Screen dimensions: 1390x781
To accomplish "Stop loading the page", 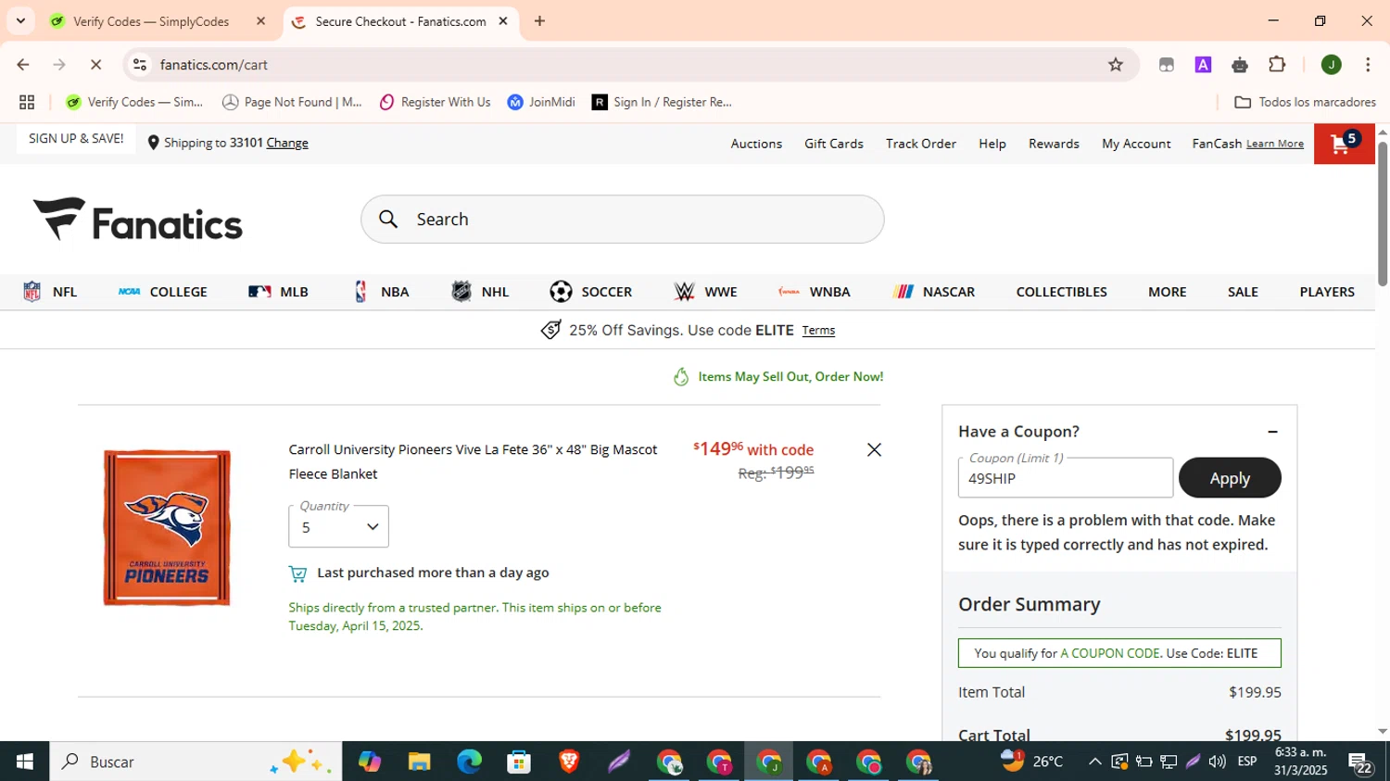I will pyautogui.click(x=96, y=65).
